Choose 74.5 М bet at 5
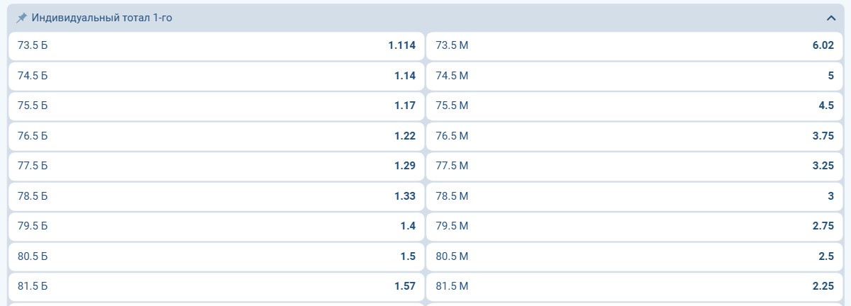The height and width of the screenshot is (306, 851). (x=634, y=76)
